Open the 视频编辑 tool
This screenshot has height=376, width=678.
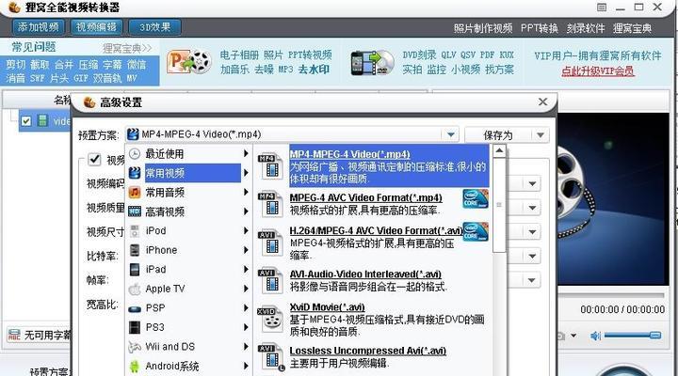[x=96, y=27]
